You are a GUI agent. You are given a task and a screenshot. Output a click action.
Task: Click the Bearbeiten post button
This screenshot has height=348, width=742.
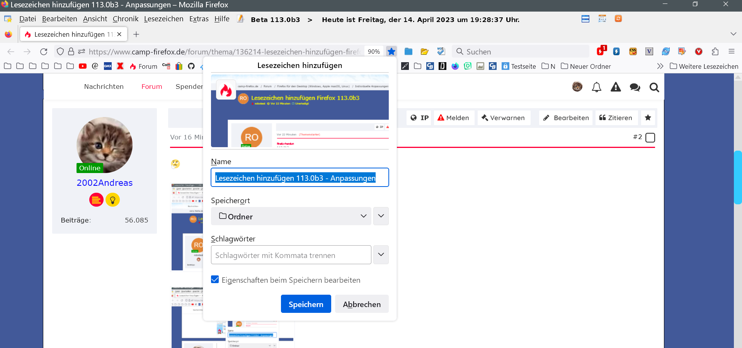(x=566, y=118)
